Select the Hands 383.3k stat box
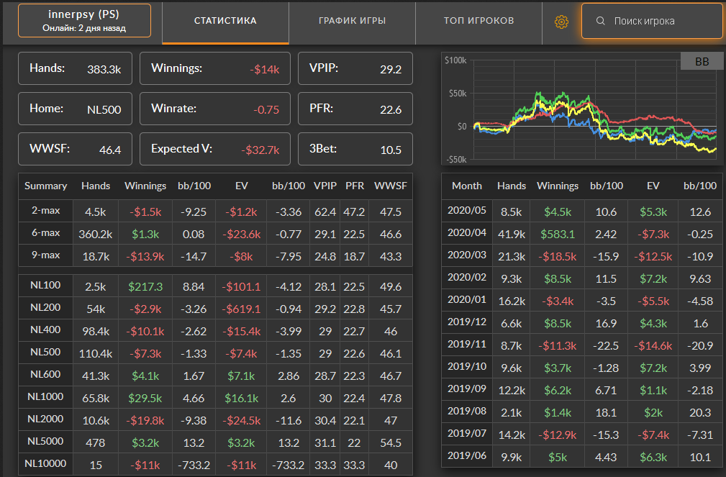 pos(75,68)
